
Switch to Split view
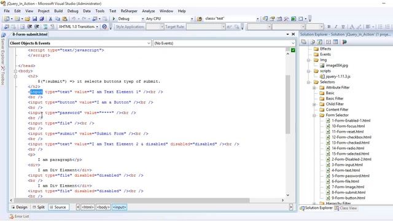(x=39, y=207)
